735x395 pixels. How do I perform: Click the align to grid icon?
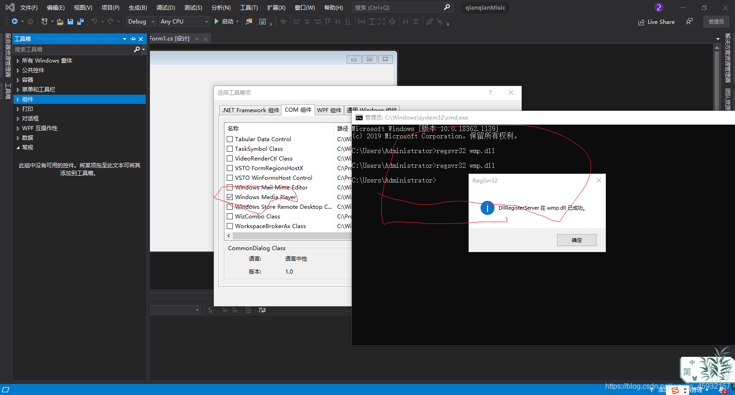click(x=283, y=22)
